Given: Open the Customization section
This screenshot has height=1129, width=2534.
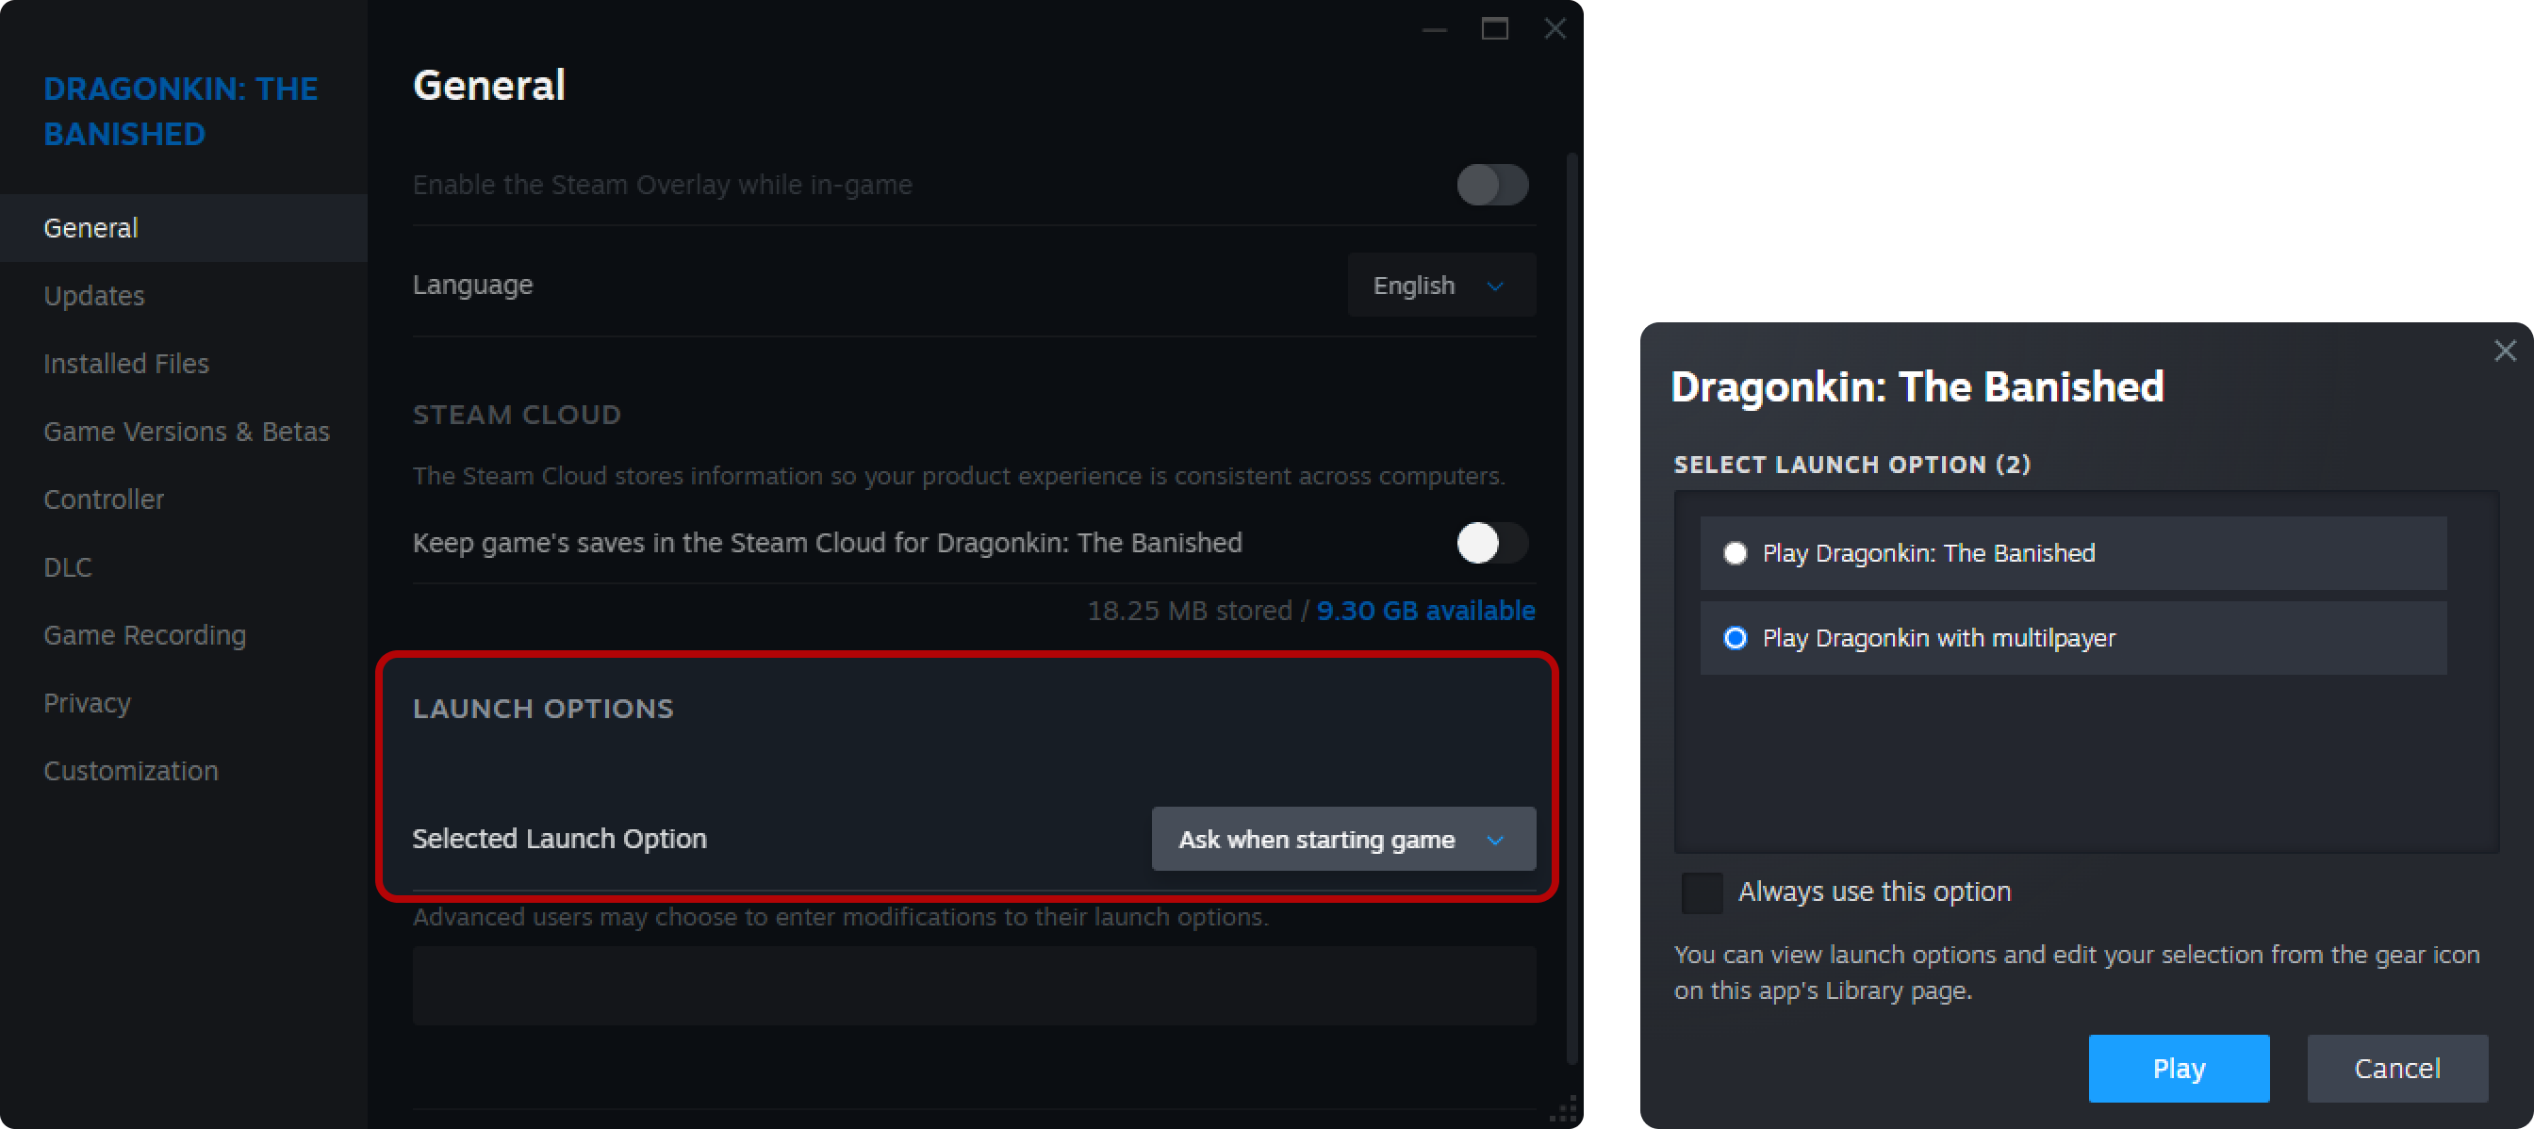Looking at the screenshot, I should 131,771.
